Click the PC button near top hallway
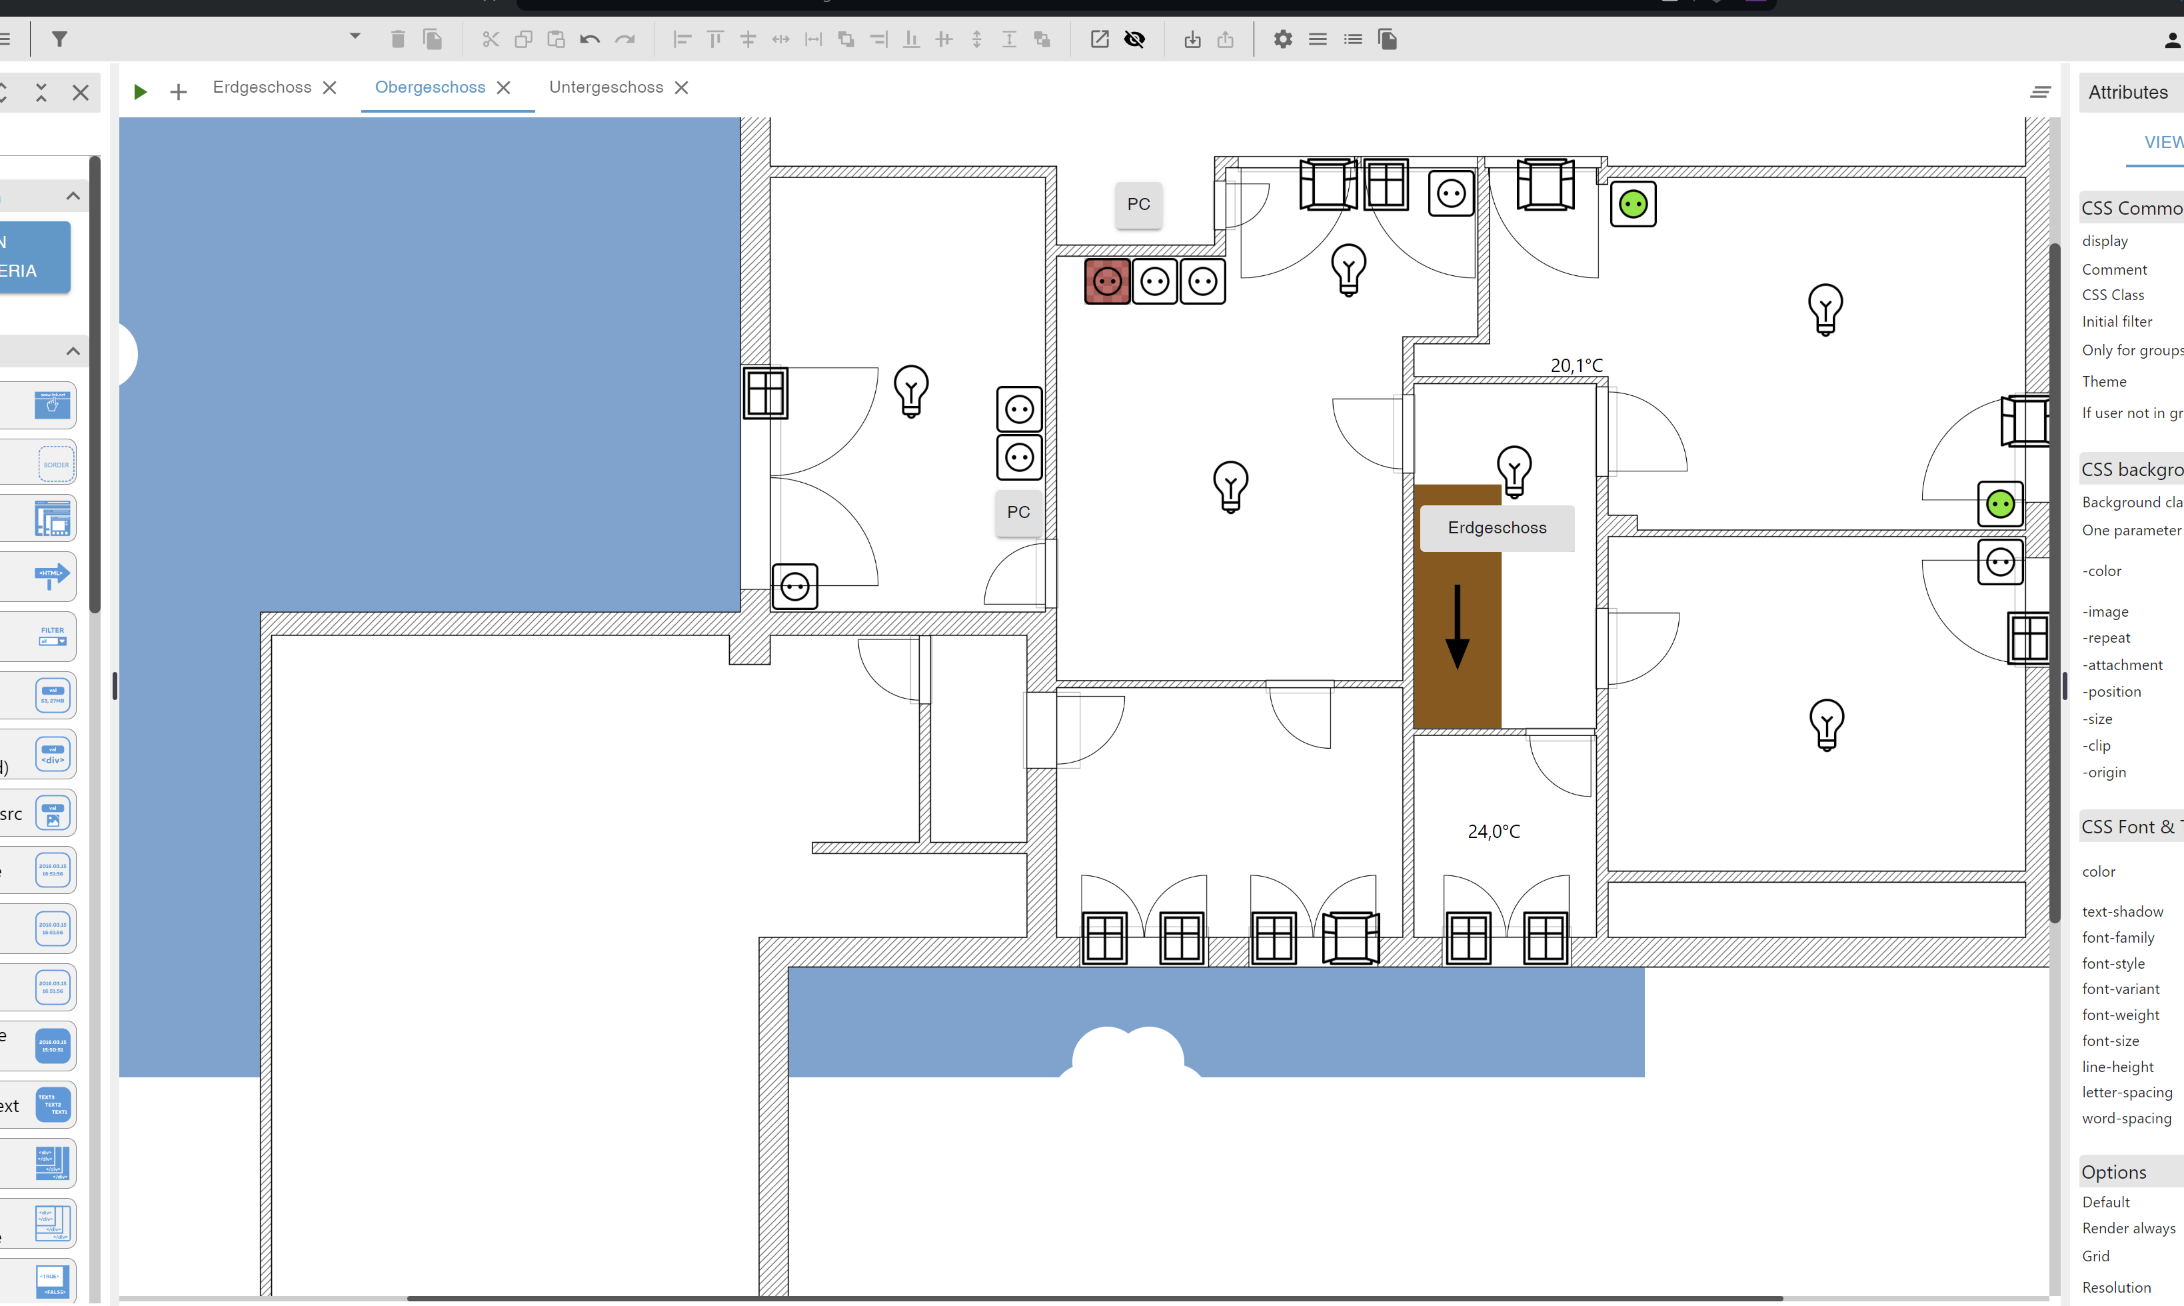This screenshot has height=1306, width=2184. [x=1138, y=204]
